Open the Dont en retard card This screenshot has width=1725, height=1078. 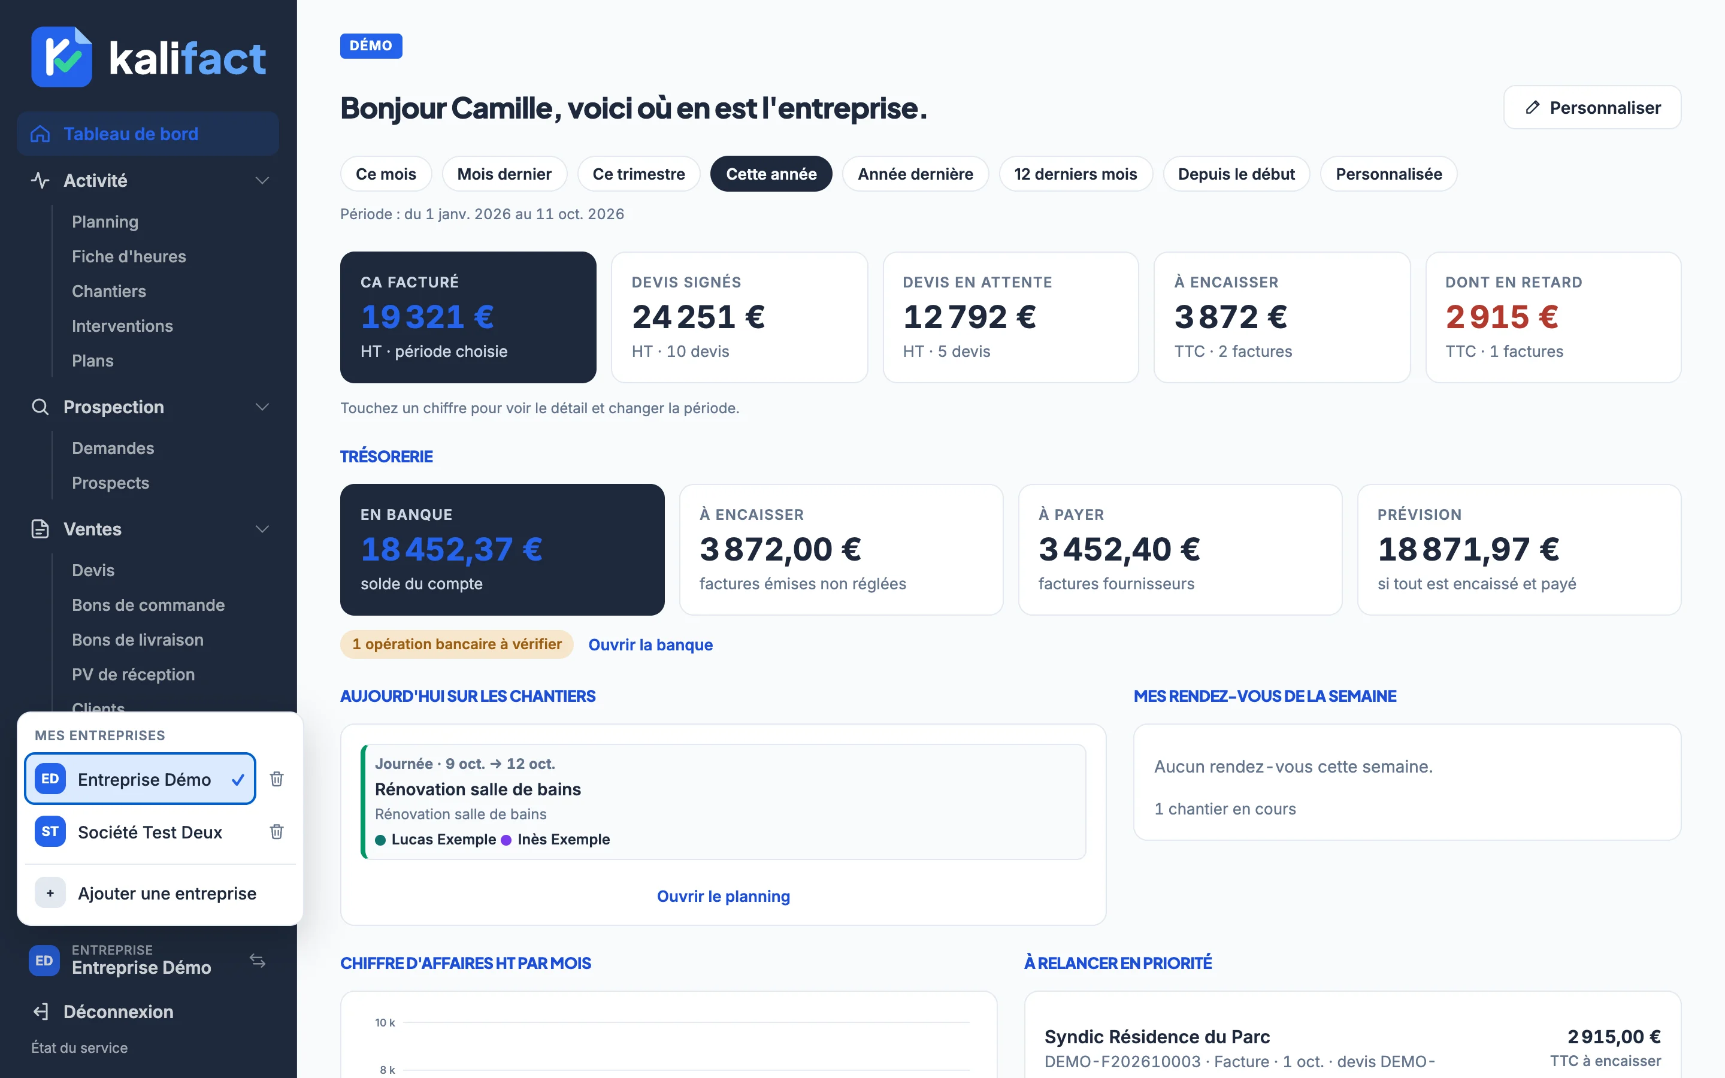coord(1553,317)
